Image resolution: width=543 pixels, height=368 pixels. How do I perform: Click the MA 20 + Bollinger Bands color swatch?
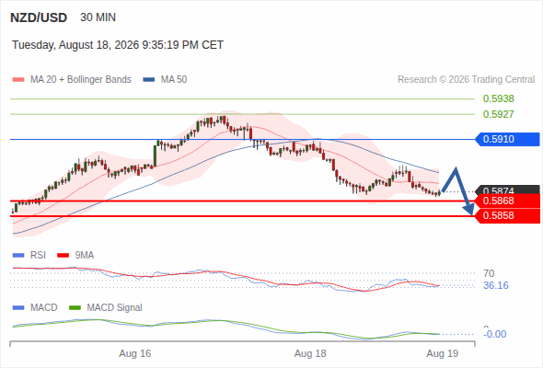(18, 80)
